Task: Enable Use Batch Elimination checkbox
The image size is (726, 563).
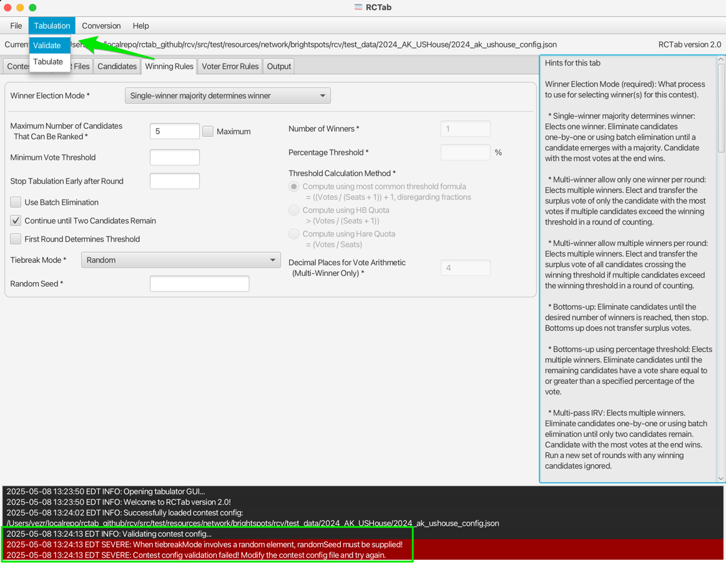Action: click(16, 202)
